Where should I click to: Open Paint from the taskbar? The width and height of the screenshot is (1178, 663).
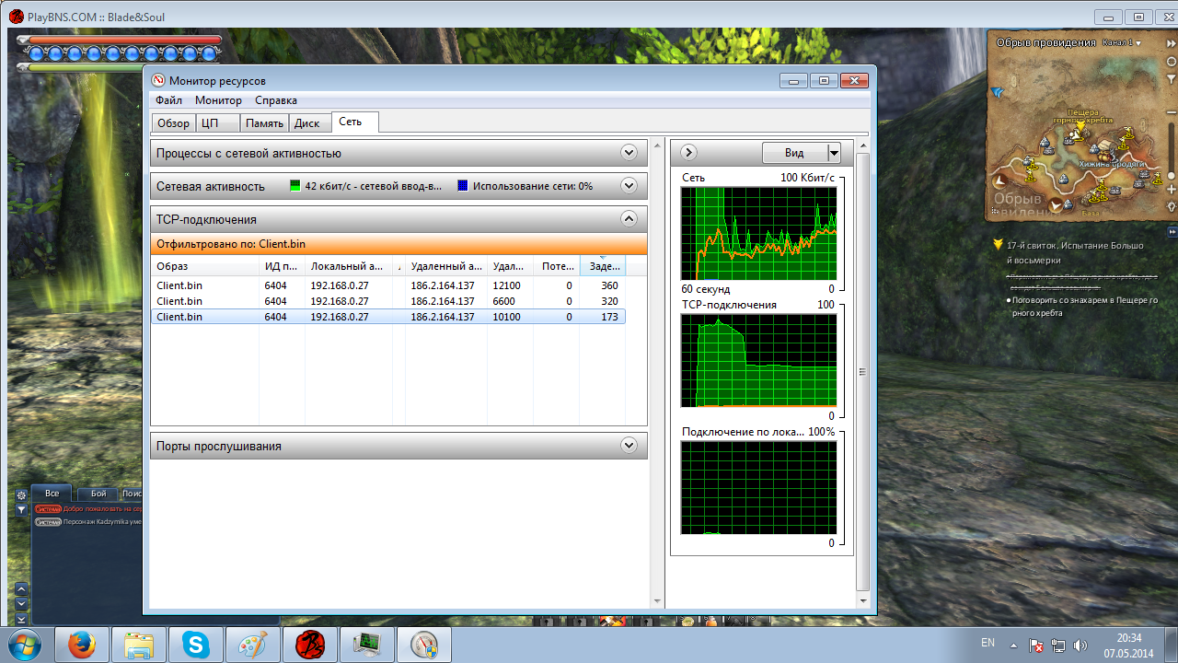[x=252, y=645]
